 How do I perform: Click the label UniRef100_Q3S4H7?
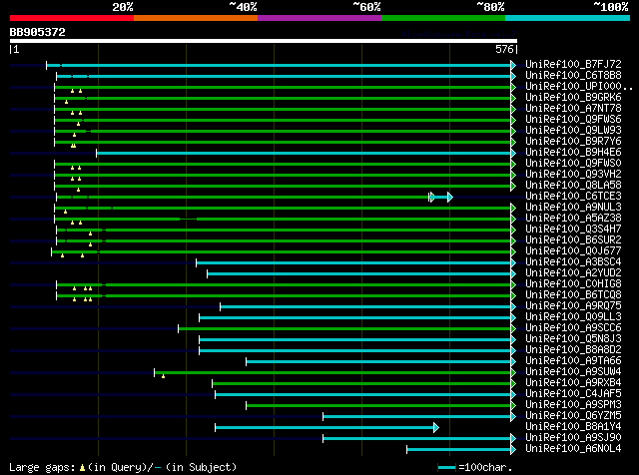pos(573,229)
